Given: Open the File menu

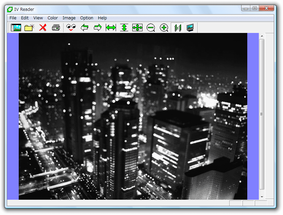Looking at the screenshot, I should 13,18.
